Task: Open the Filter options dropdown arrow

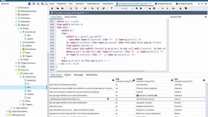Action: [x=116, y=8]
